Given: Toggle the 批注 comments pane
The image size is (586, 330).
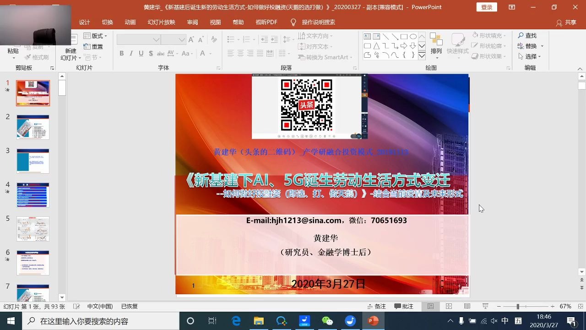Looking at the screenshot, I should pos(404,306).
